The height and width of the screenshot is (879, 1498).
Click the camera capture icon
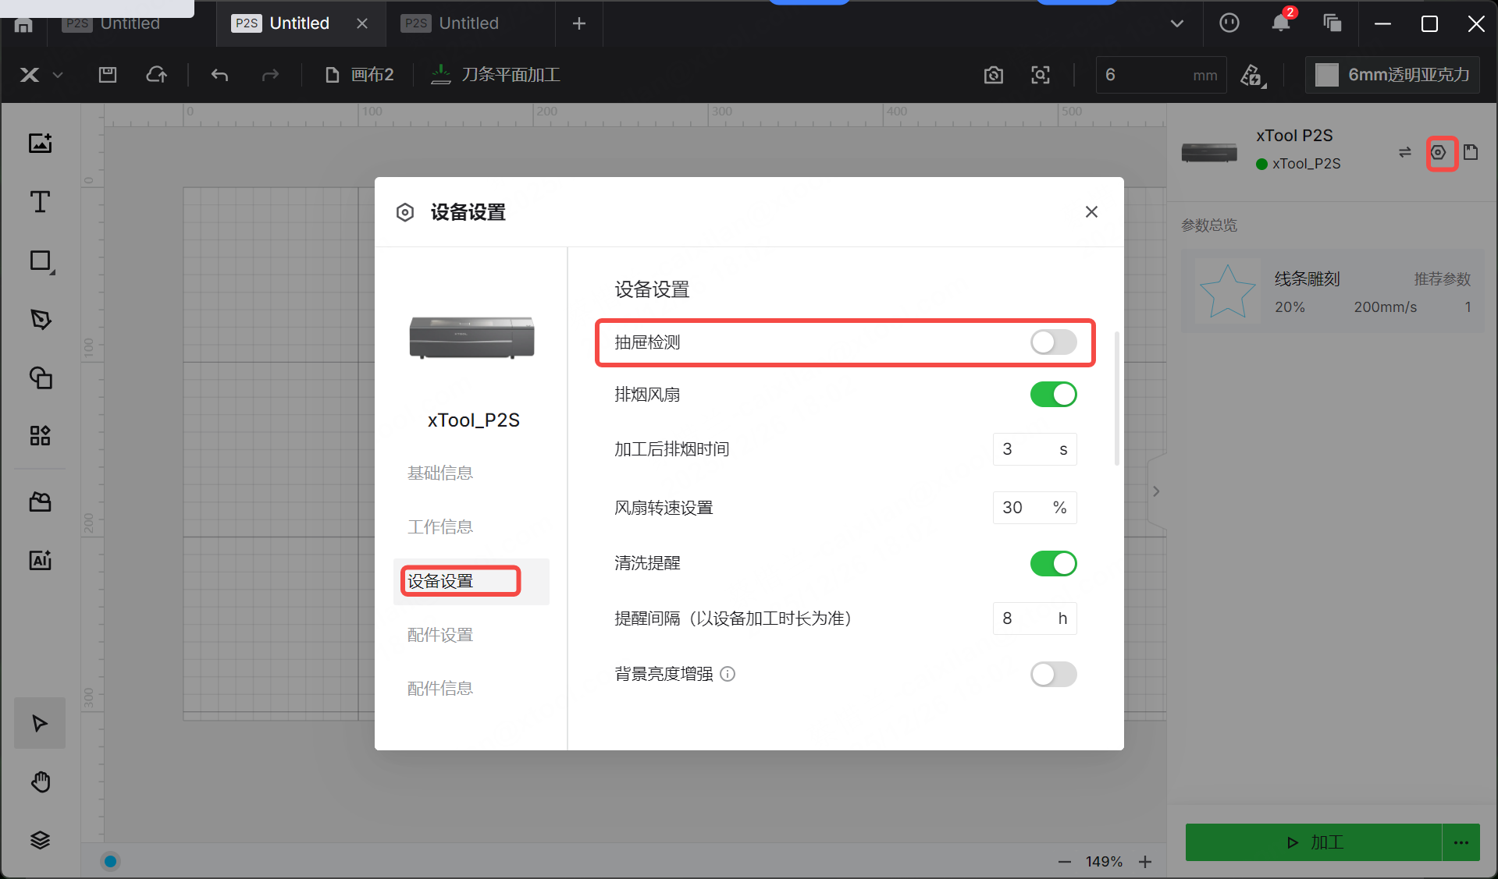tap(993, 75)
